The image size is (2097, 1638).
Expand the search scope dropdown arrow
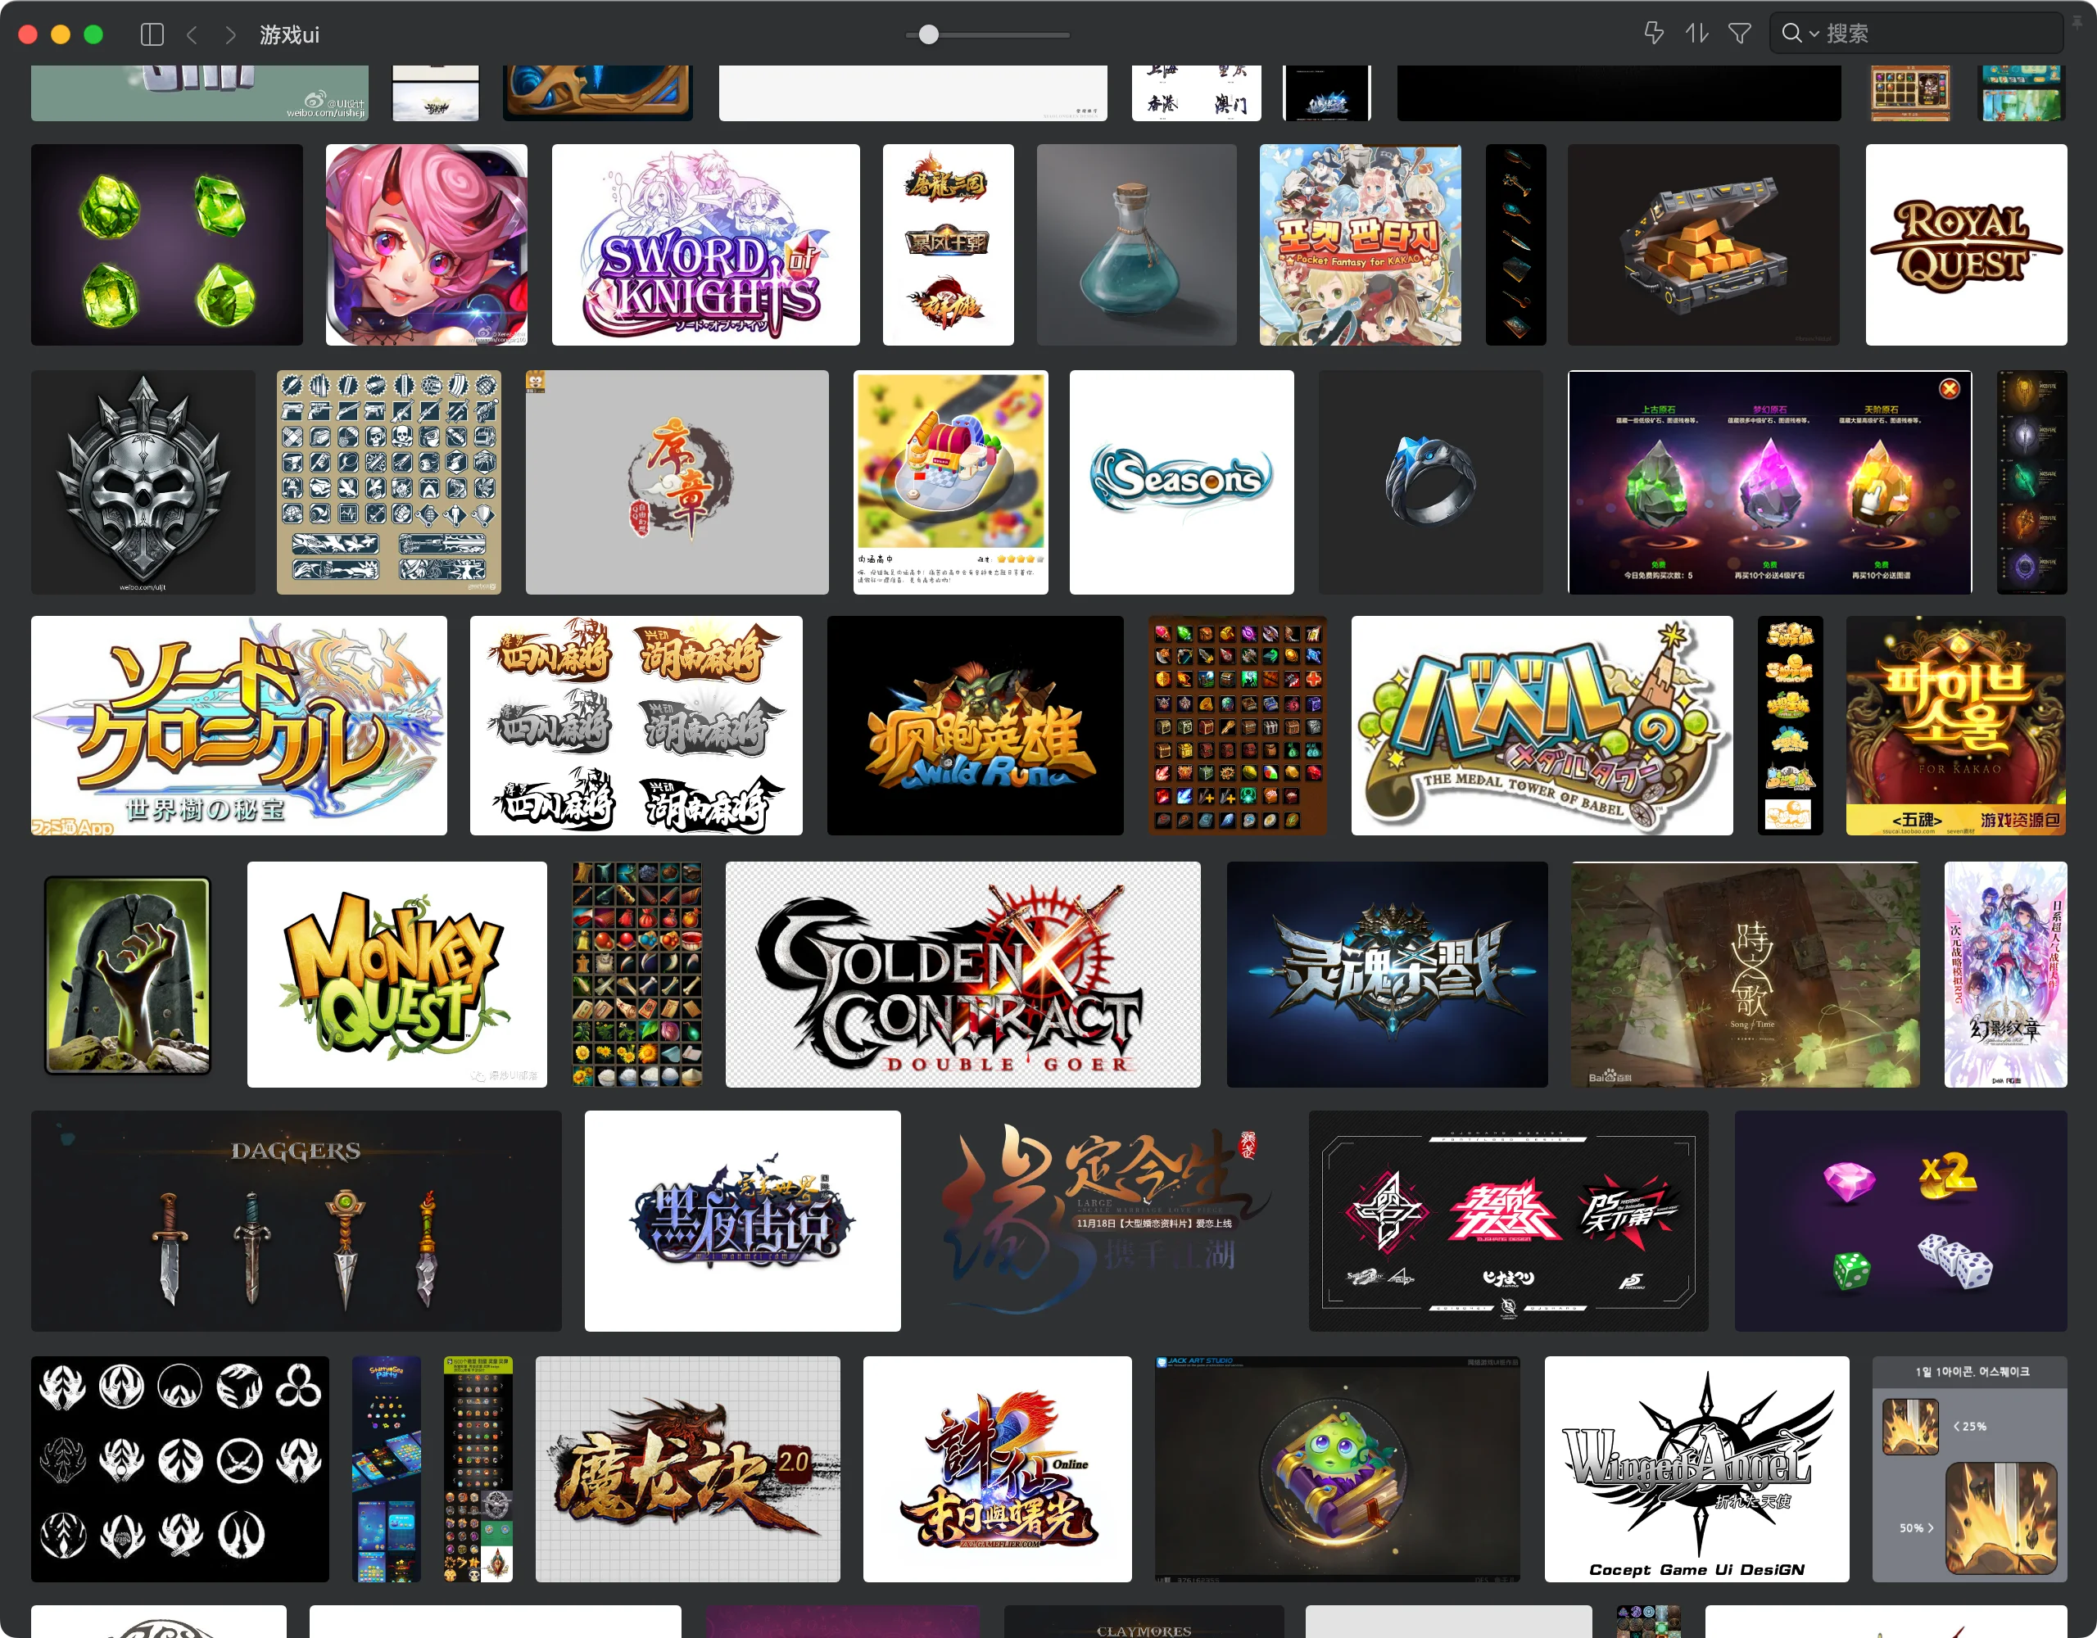coord(1814,34)
